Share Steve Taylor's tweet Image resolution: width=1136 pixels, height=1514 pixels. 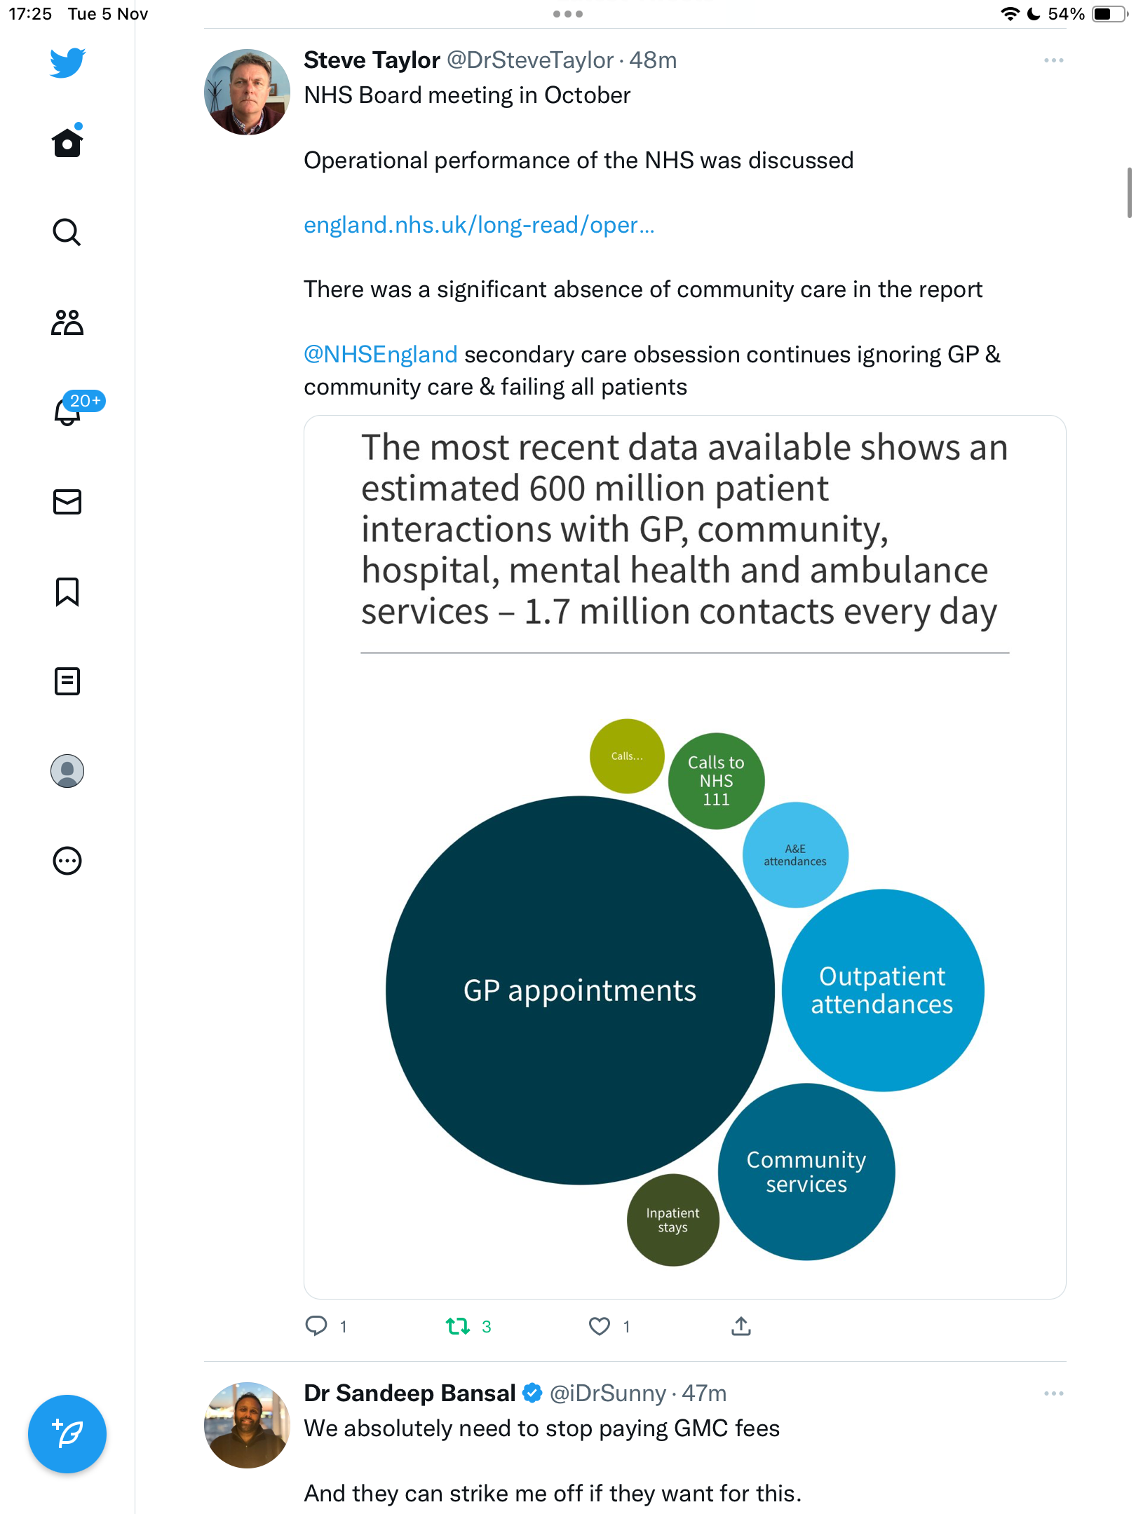point(741,1326)
